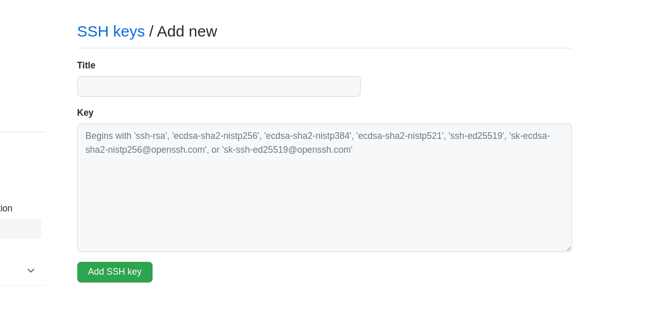Click the 'Add new' heading text

[187, 31]
